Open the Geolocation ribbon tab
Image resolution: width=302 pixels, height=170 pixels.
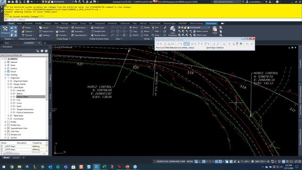pos(211,24)
